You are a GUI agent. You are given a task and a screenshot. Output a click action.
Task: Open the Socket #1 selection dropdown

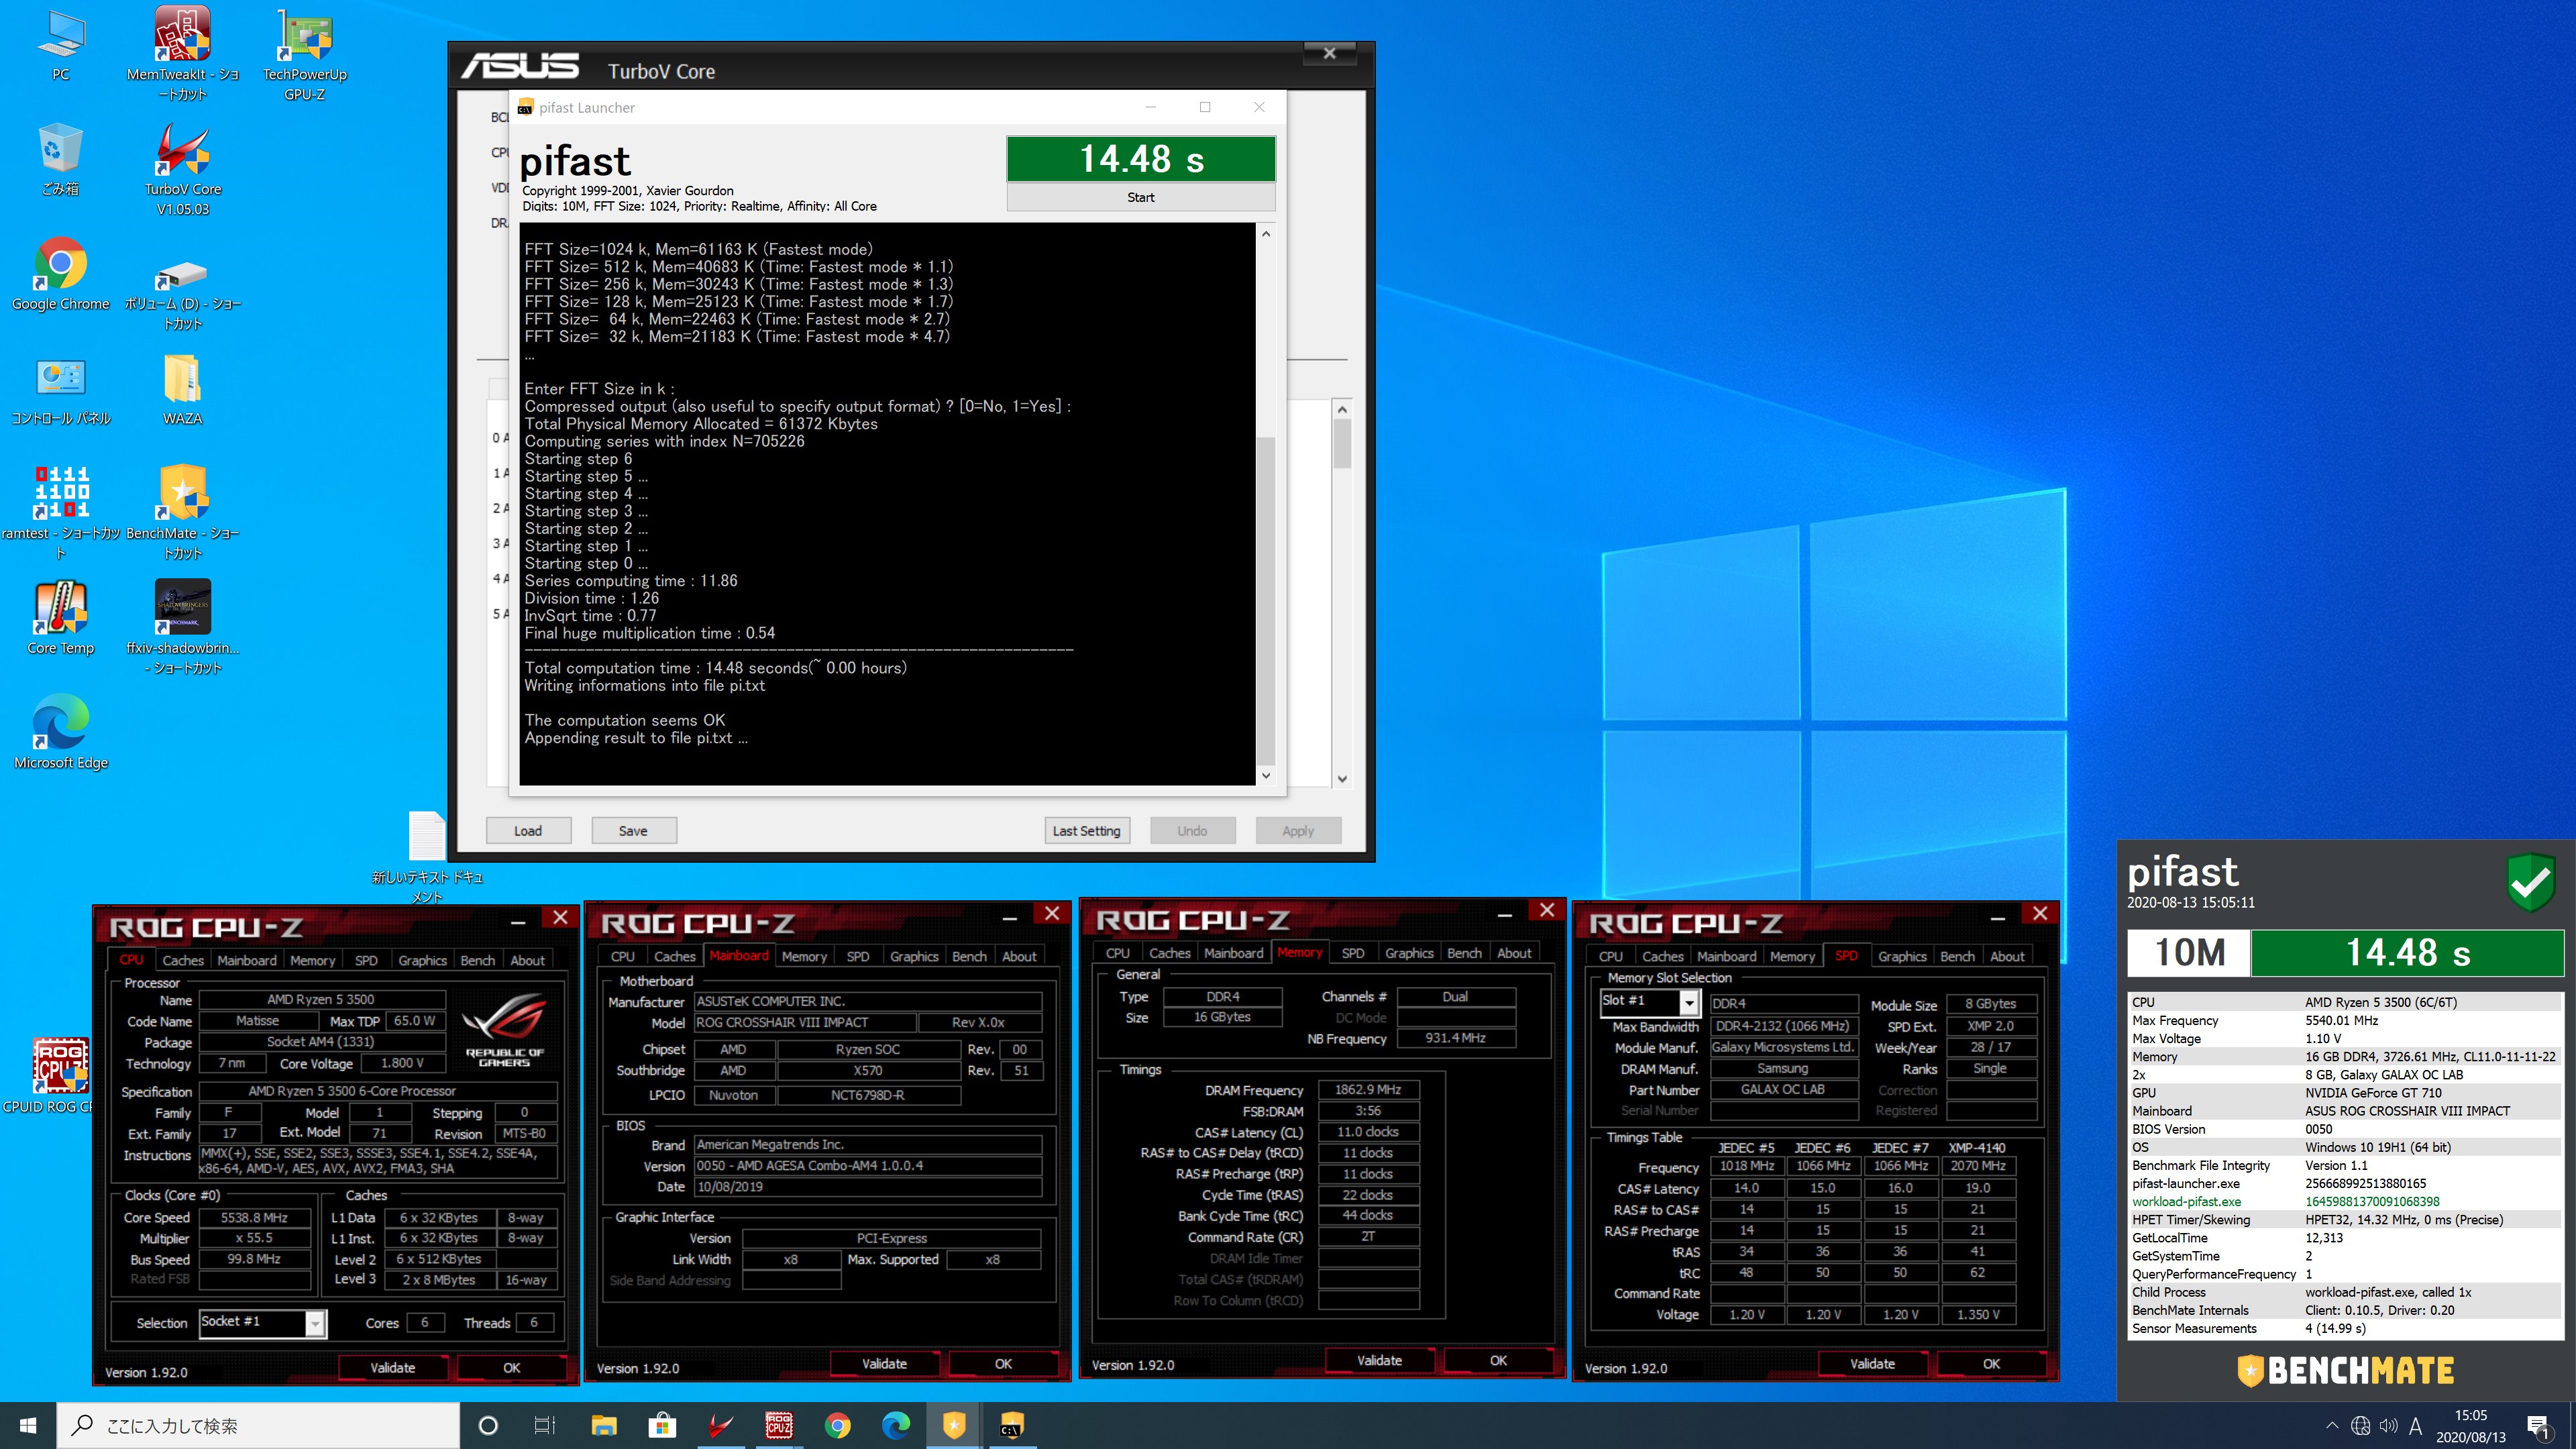coord(315,1323)
